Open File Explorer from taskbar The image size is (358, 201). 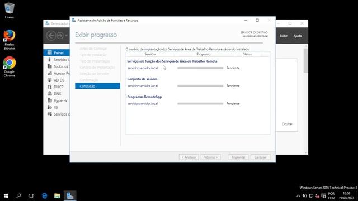[x=57, y=195]
